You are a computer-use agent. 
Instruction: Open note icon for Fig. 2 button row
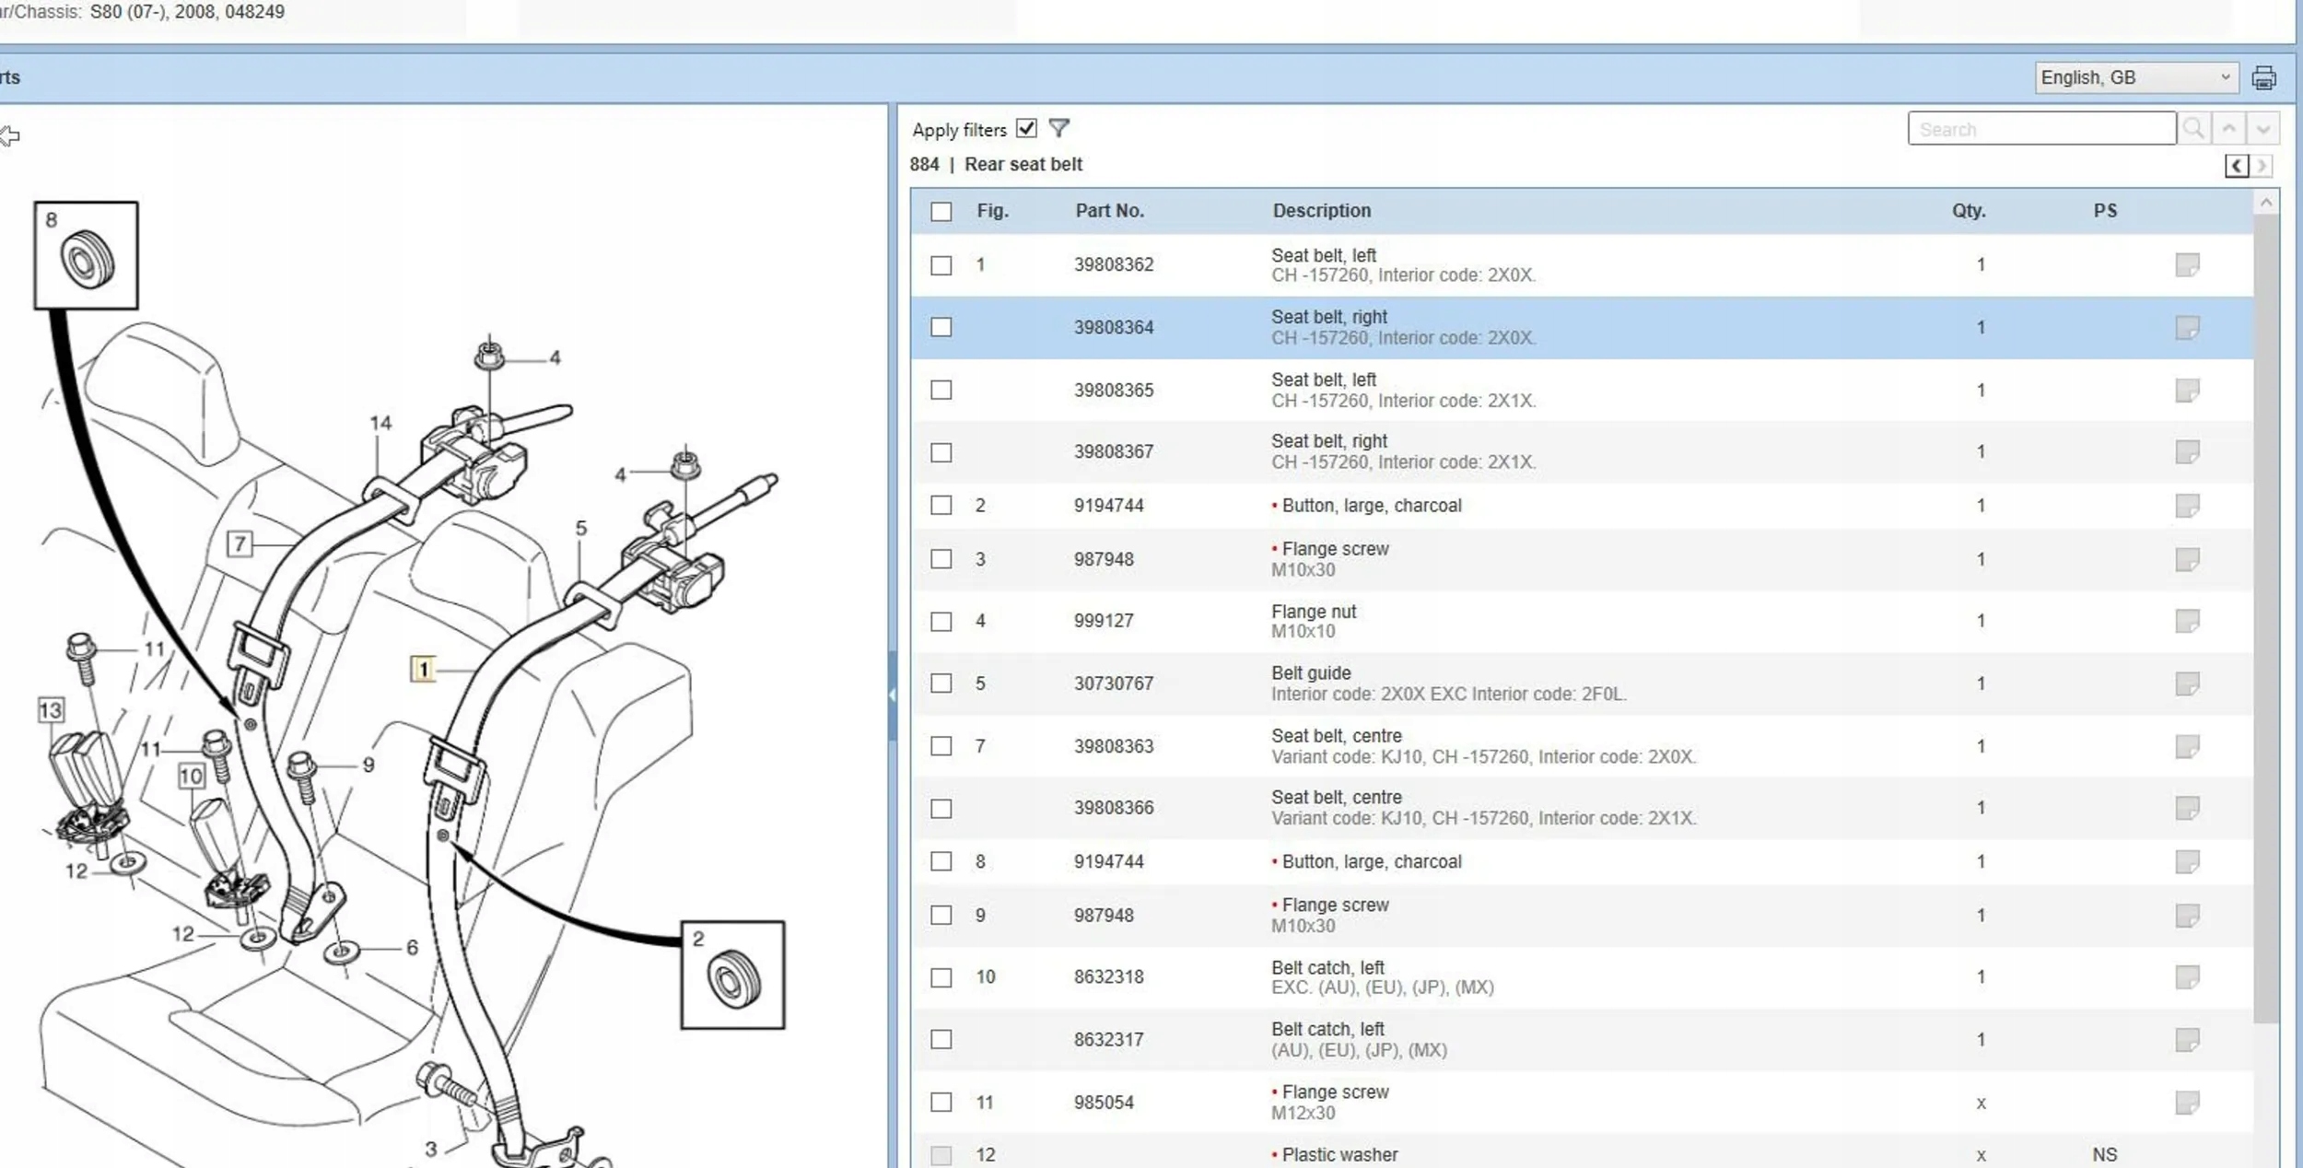click(x=2187, y=506)
